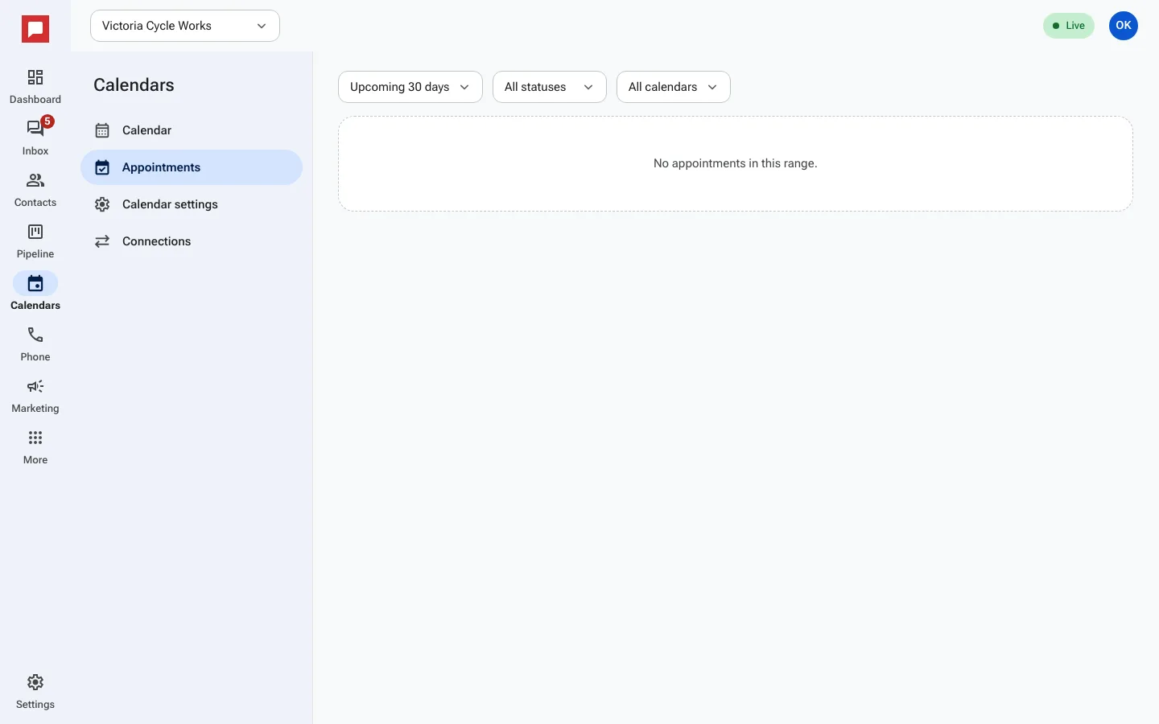Switch to the Calendar submenu item
The height and width of the screenshot is (724, 1159).
tap(192, 130)
